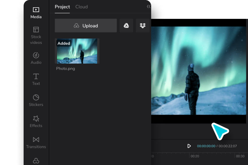Viewport: 248px width, 165px height.
Task: Click the cloud-shaped icon below Transitions
Action: pyautogui.click(x=36, y=161)
